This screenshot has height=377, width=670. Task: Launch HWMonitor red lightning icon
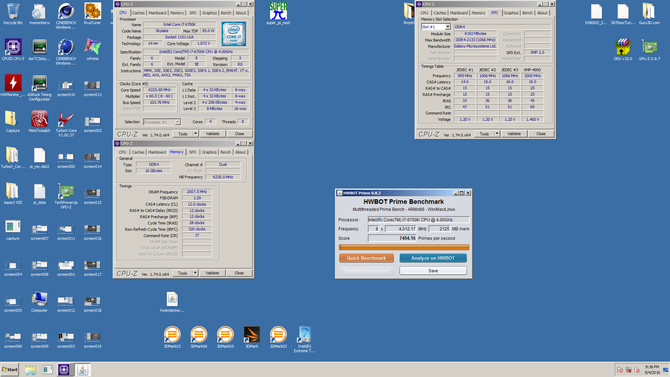coord(13,86)
